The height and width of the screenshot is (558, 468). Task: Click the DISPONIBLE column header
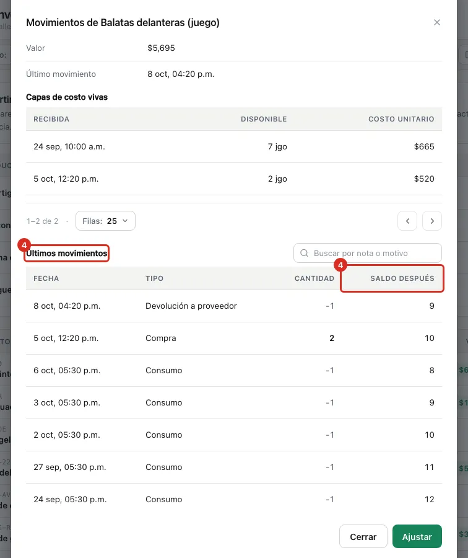[x=264, y=119]
